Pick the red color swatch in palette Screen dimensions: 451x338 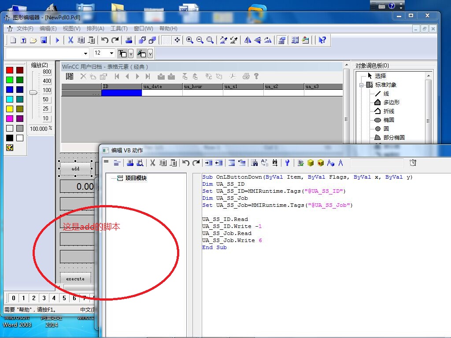[10, 70]
